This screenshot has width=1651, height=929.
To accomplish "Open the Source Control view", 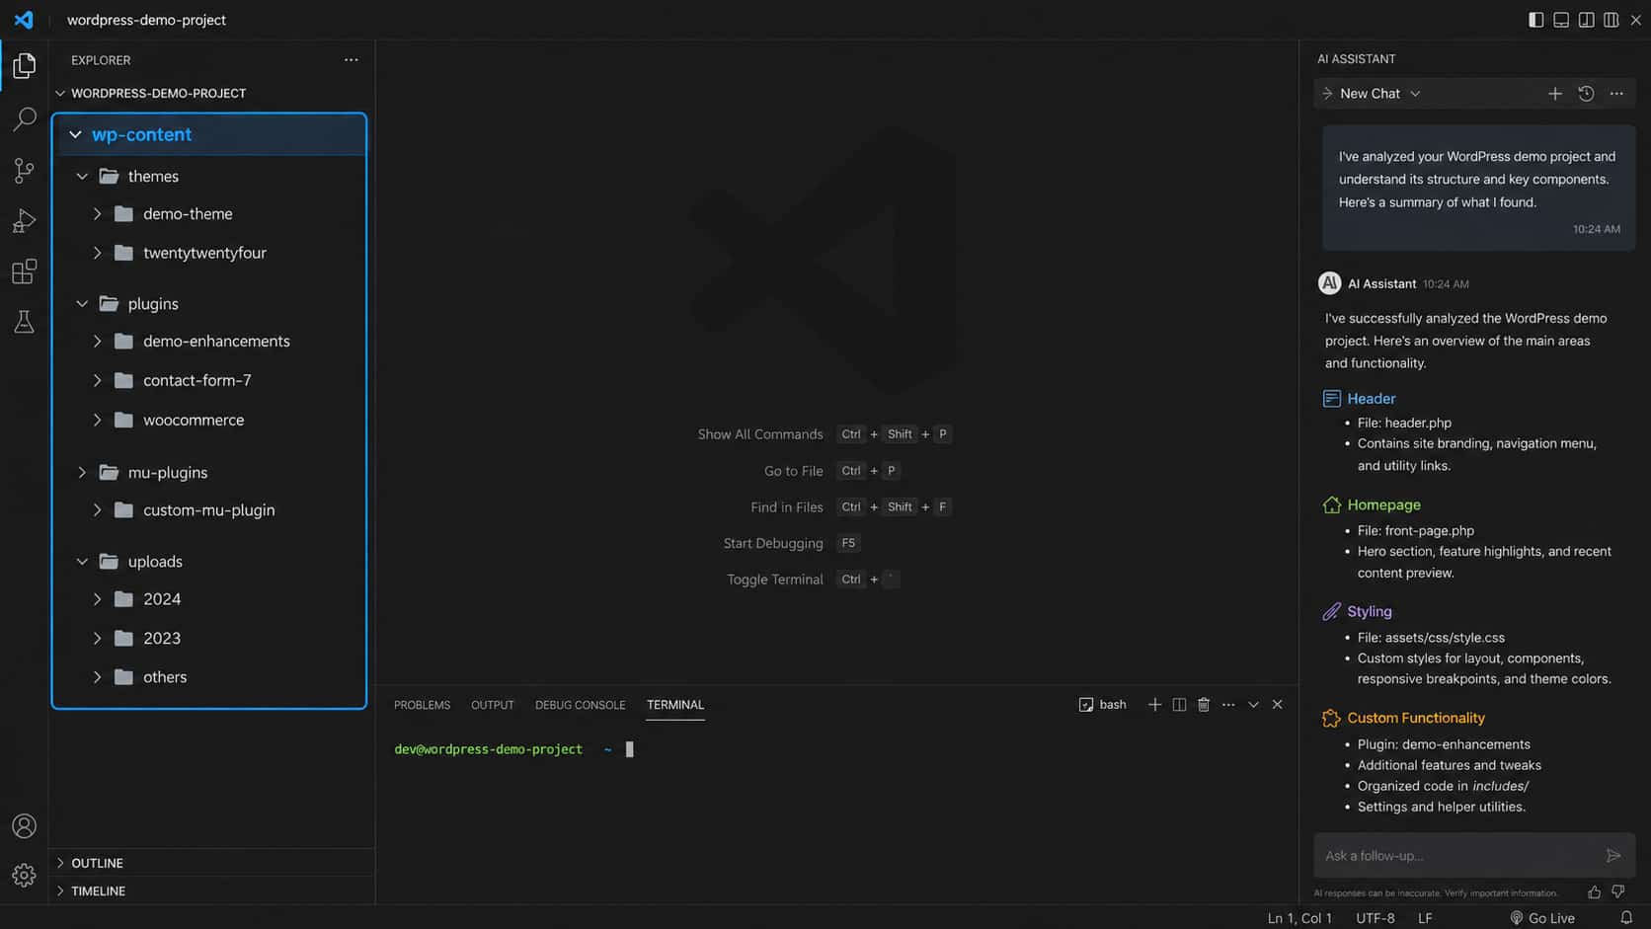I will pyautogui.click(x=24, y=171).
